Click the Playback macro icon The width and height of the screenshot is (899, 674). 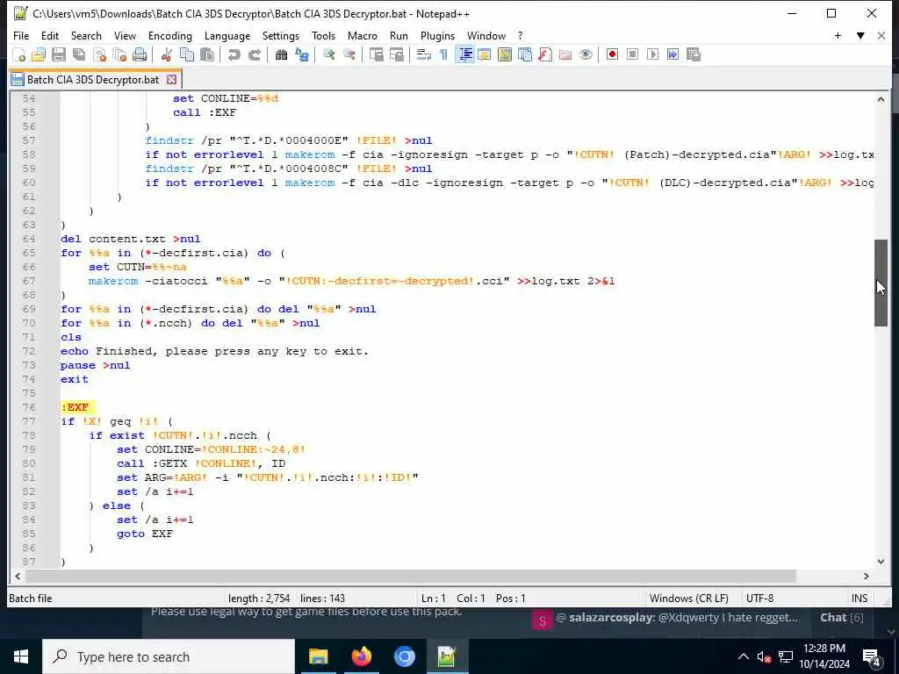[x=652, y=54]
